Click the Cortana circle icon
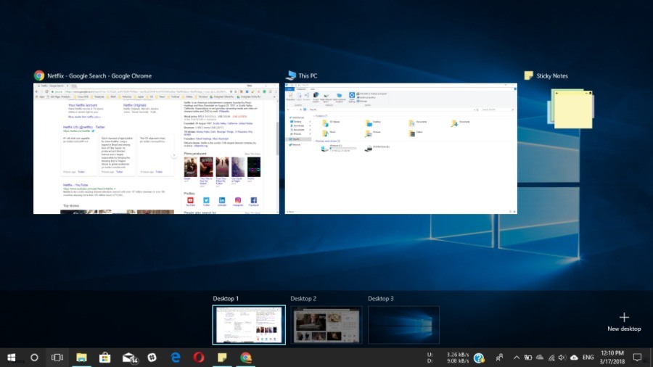653x367 pixels. [34, 358]
